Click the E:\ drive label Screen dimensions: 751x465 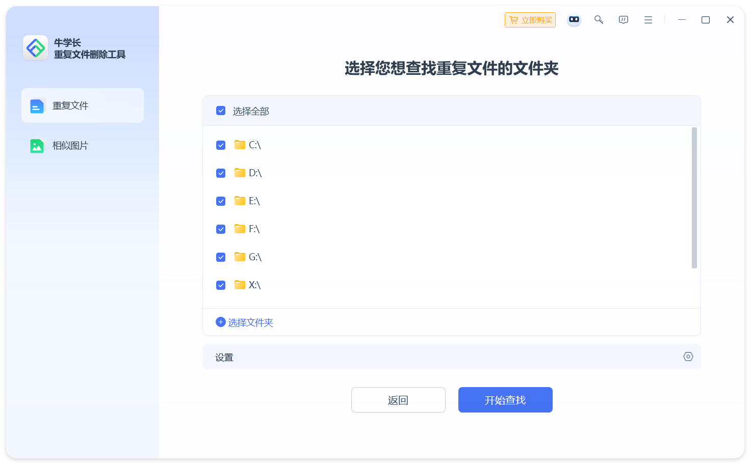click(254, 201)
